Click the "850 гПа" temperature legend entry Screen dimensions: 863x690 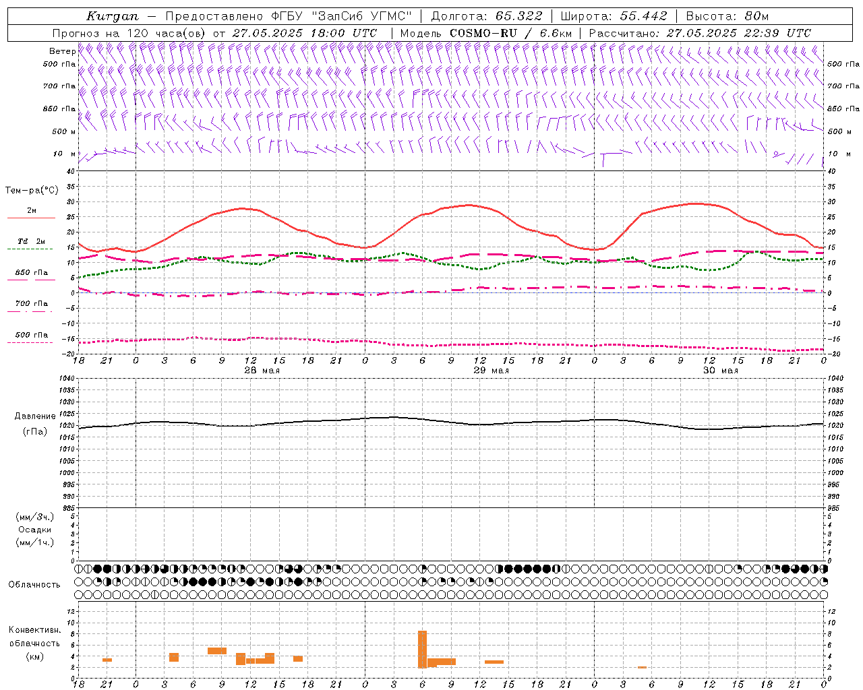[31, 273]
